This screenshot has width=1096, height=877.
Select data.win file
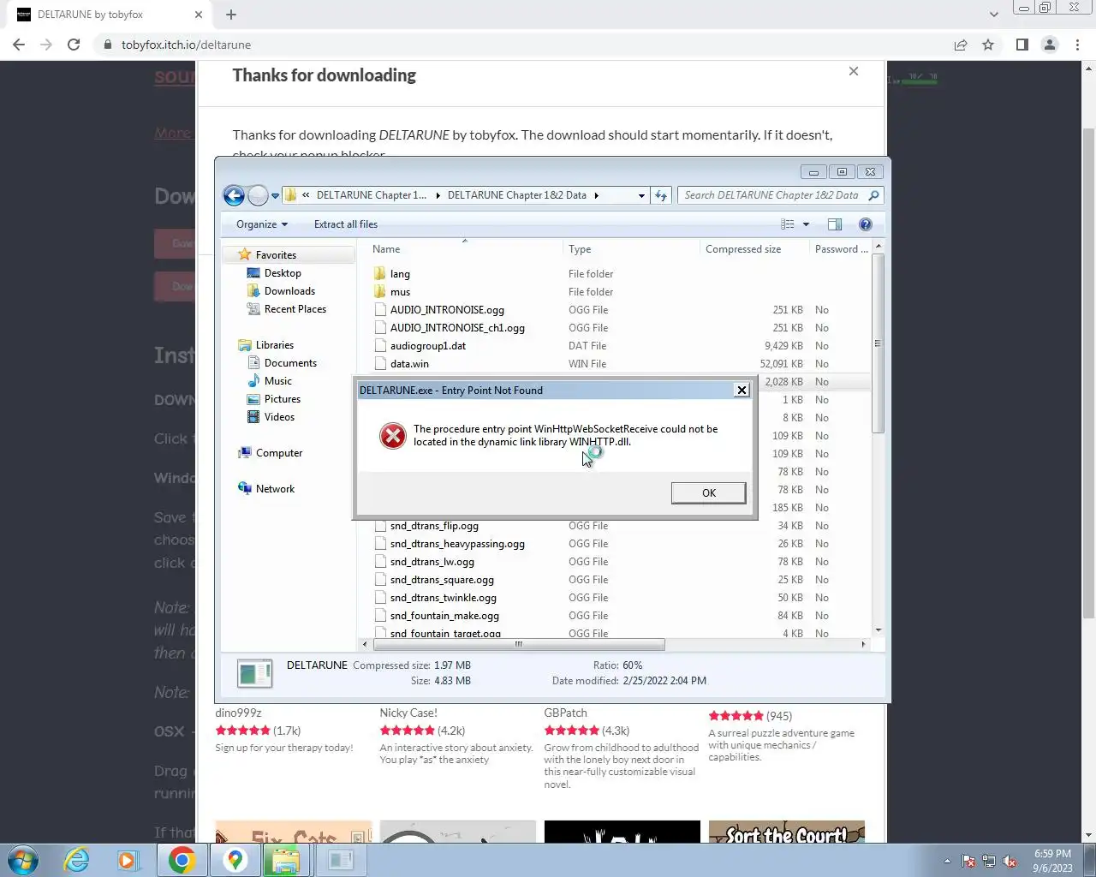pyautogui.click(x=409, y=364)
